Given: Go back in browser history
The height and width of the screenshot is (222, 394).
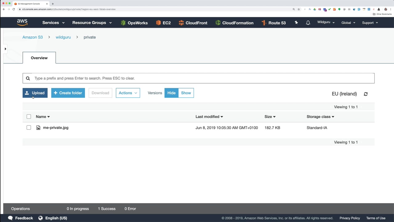Looking at the screenshot, I should (4, 9).
